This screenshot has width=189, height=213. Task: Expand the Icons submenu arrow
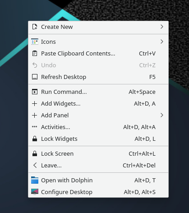tap(162, 42)
